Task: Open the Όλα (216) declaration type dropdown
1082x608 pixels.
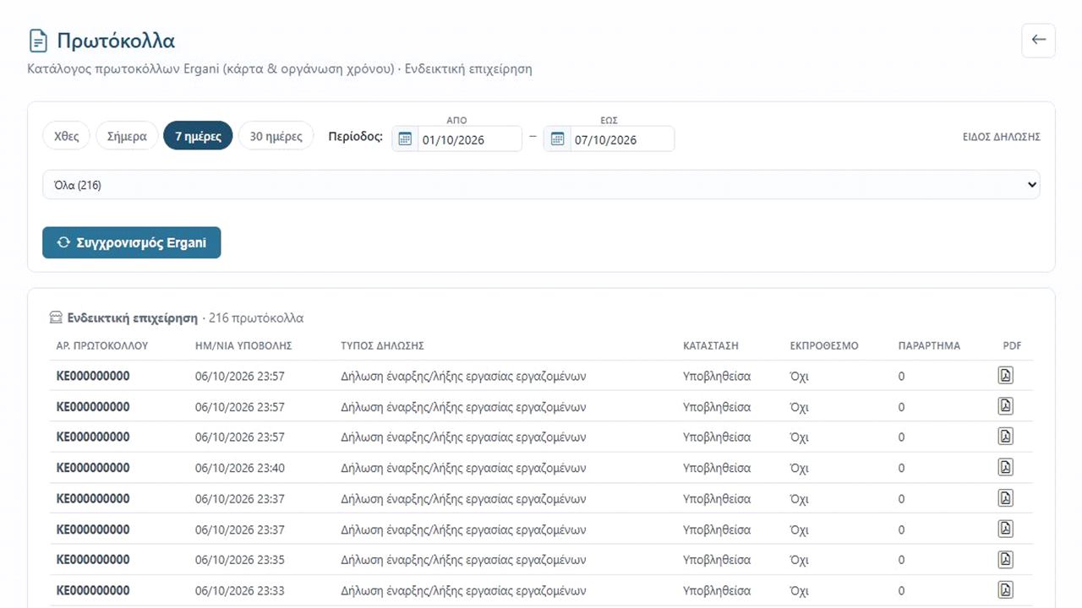Action: (541, 185)
